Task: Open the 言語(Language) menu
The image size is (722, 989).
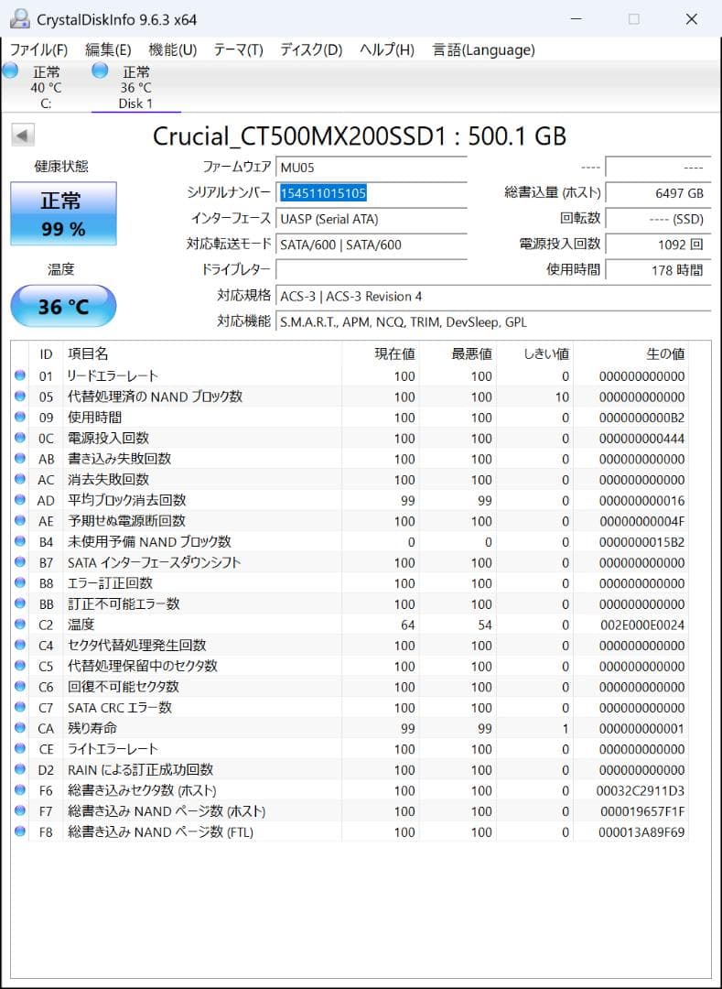Action: coord(484,49)
